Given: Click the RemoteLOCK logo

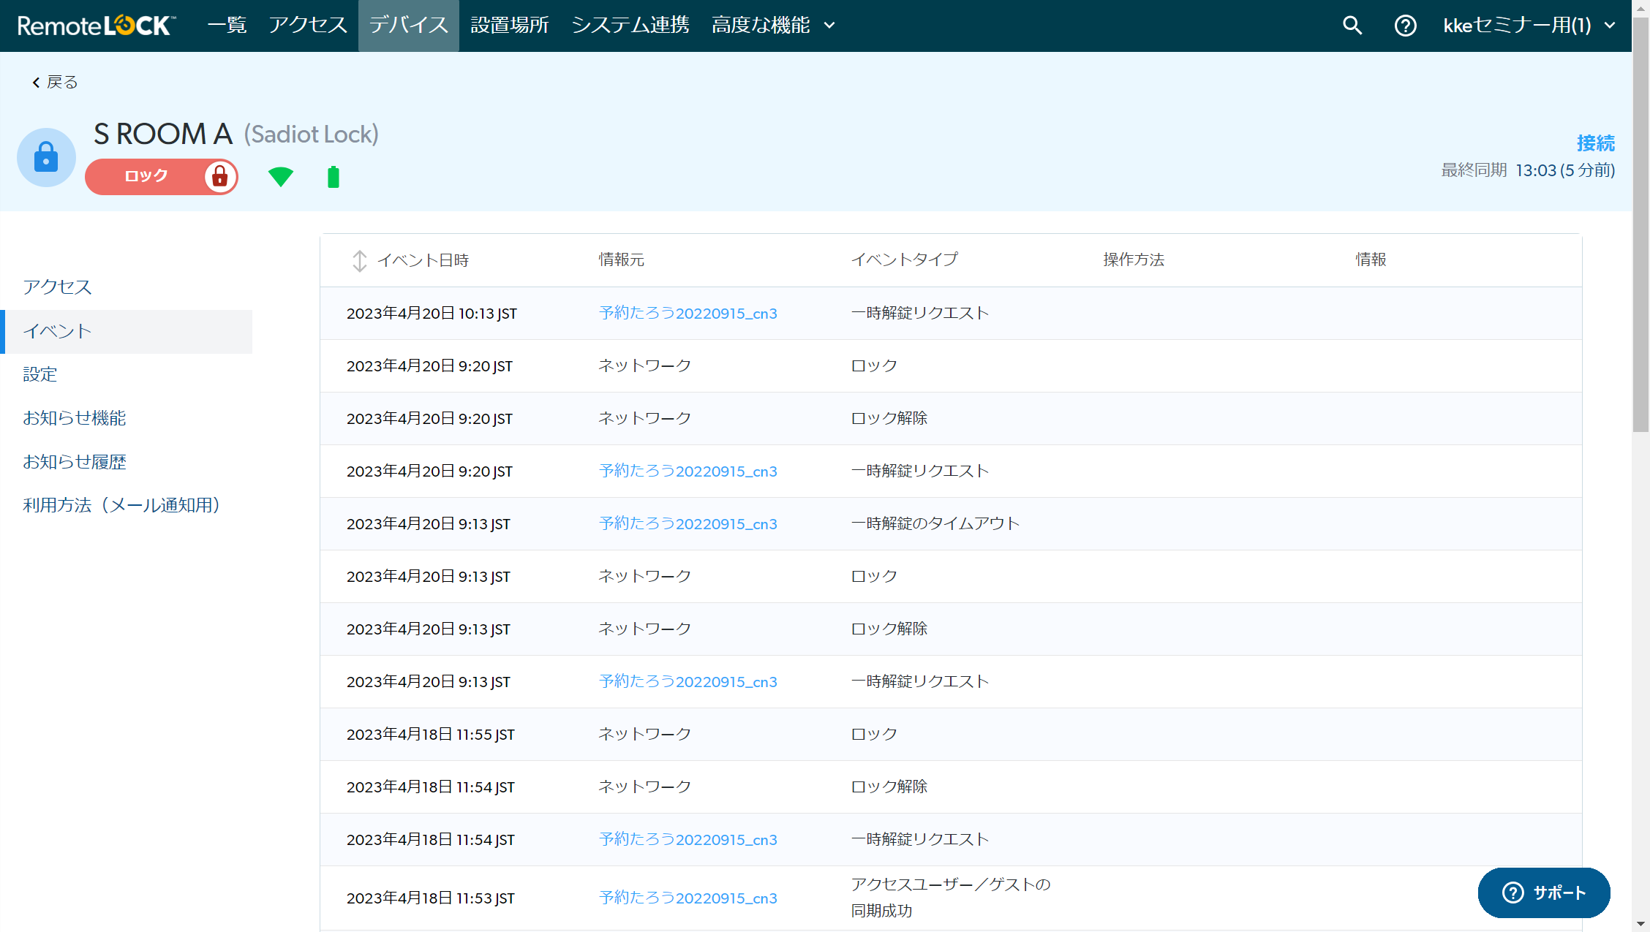Looking at the screenshot, I should [97, 26].
